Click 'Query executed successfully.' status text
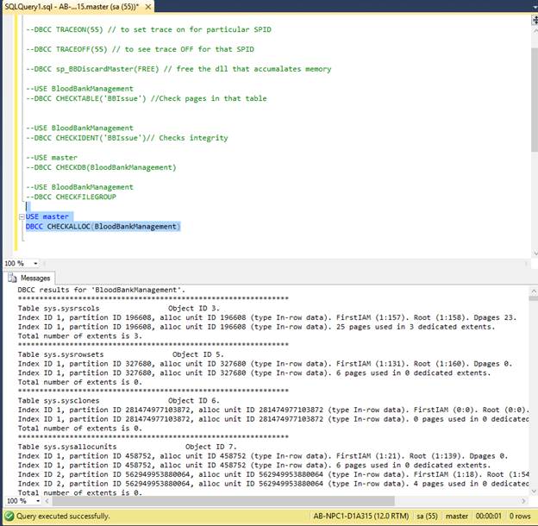Screen dimensions: 538x526 coord(63,516)
